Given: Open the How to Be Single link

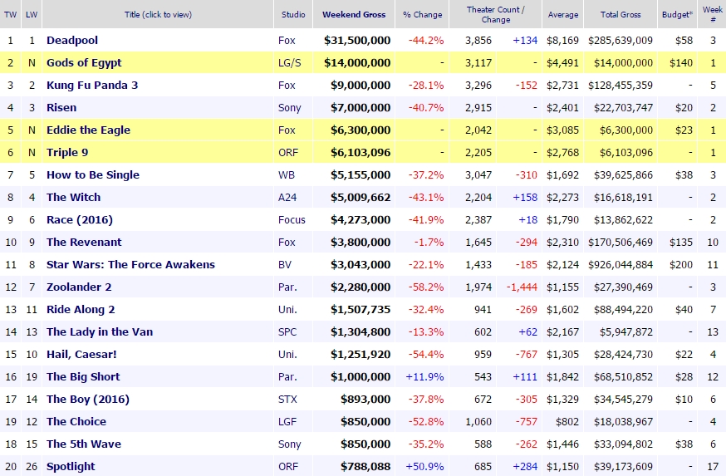Looking at the screenshot, I should (93, 175).
